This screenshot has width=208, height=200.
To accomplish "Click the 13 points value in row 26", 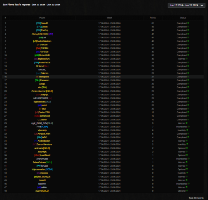I will pos(153,112).
